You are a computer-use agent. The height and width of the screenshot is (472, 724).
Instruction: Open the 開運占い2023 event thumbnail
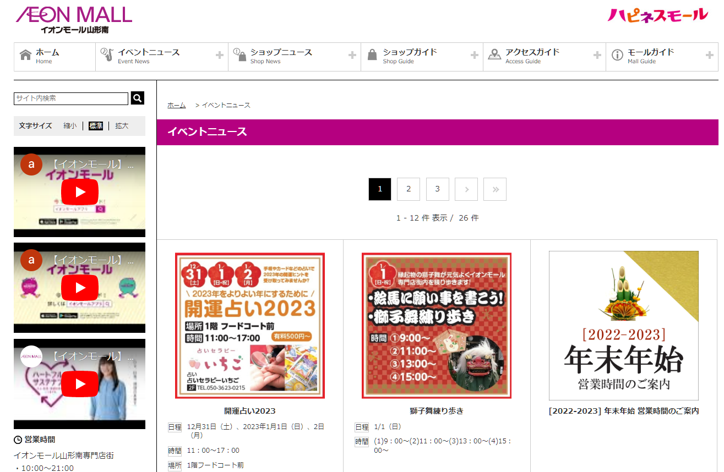click(250, 325)
